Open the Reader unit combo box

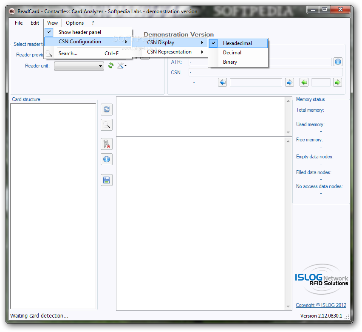coord(79,66)
